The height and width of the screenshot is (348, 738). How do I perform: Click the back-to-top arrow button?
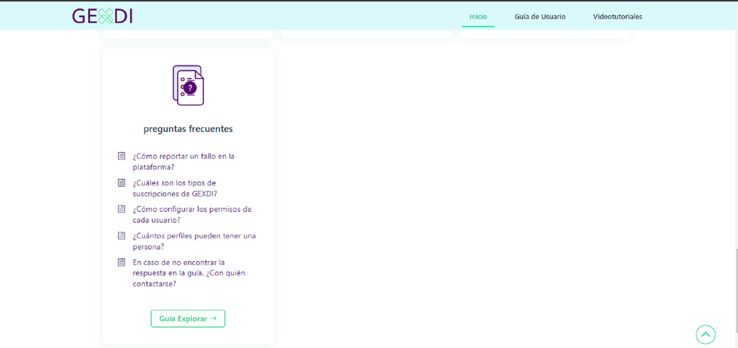point(705,334)
